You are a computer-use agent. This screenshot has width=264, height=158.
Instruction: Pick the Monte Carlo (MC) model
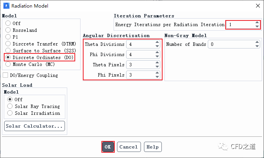point(8,64)
